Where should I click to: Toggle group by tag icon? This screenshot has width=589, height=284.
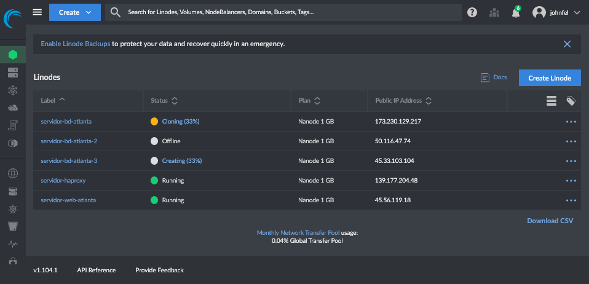point(571,101)
